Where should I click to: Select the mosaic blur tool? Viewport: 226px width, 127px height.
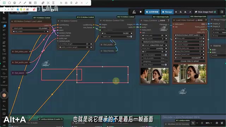click(x=30, y=3)
